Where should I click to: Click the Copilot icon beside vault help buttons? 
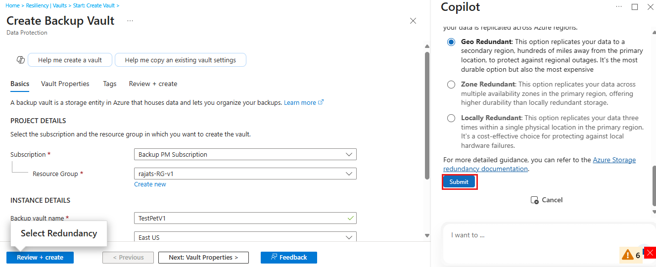21,60
